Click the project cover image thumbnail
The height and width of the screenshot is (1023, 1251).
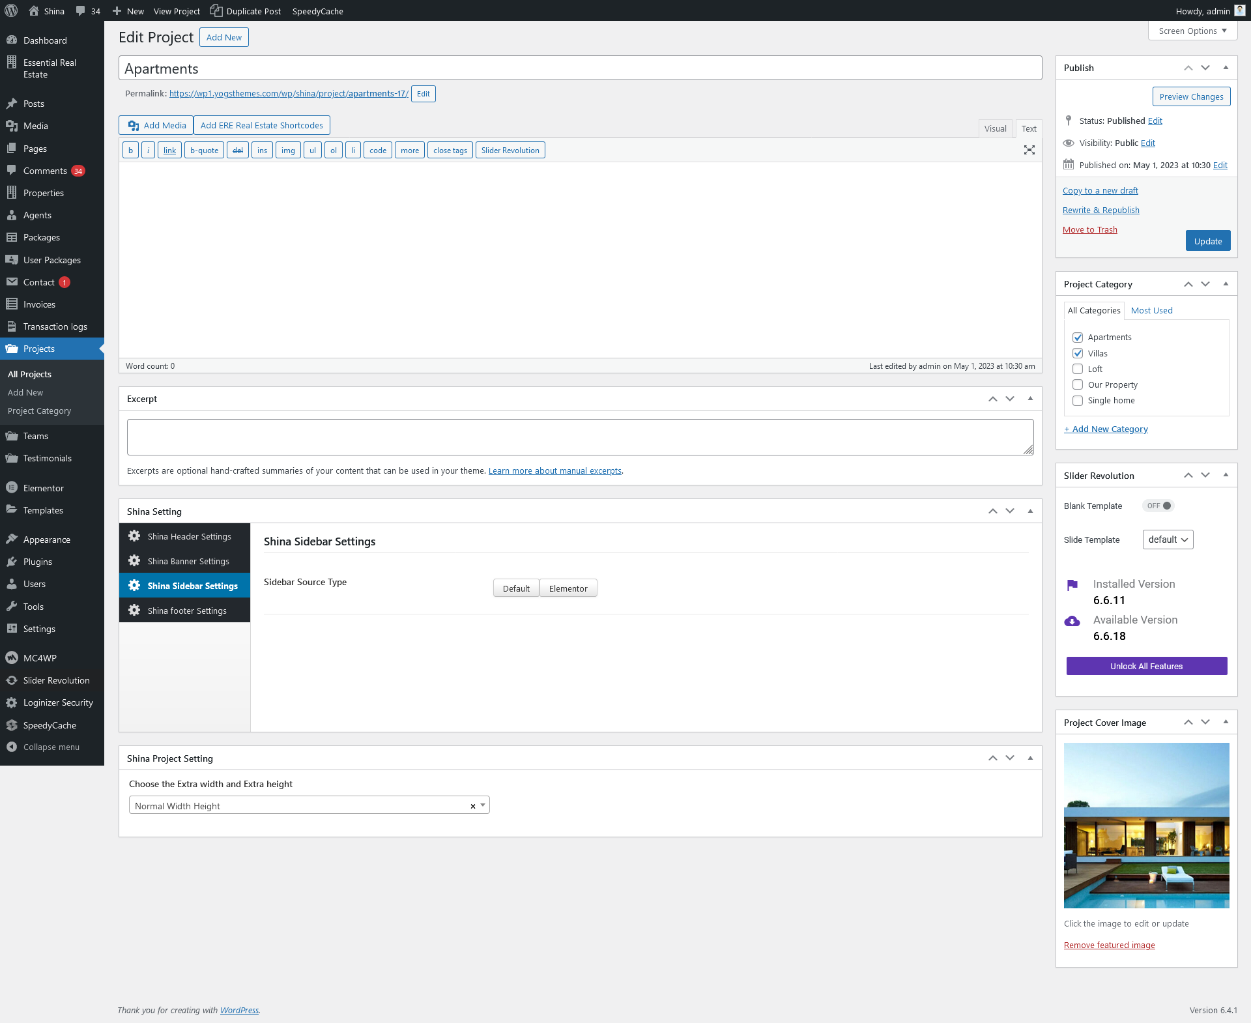(x=1146, y=825)
